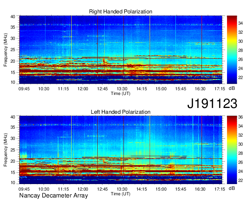The width and height of the screenshot is (247, 200).
Task: Click the 16:30 time tick under Left Handed plot
Action: (200, 189)
